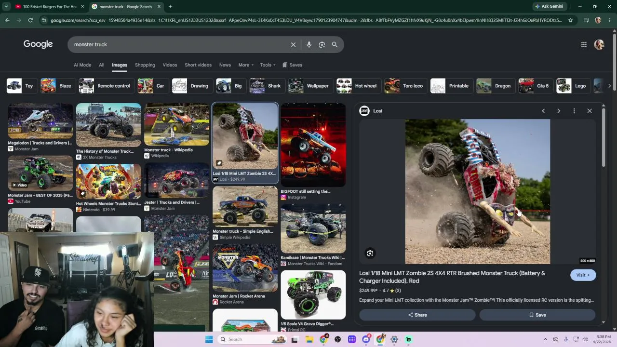This screenshot has width=617, height=347.
Task: Clear the search box text
Action: coord(293,44)
